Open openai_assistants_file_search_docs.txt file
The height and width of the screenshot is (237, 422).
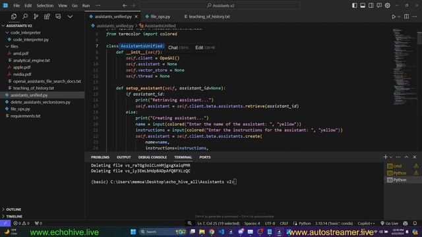[47, 81]
